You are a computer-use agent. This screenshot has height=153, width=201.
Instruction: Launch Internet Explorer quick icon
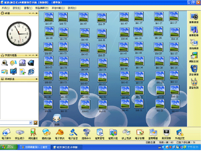pyautogui.click(x=31, y=71)
